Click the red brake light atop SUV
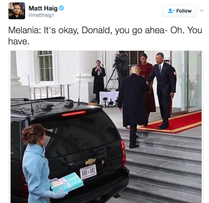This screenshot has width=209, height=203. point(73,113)
